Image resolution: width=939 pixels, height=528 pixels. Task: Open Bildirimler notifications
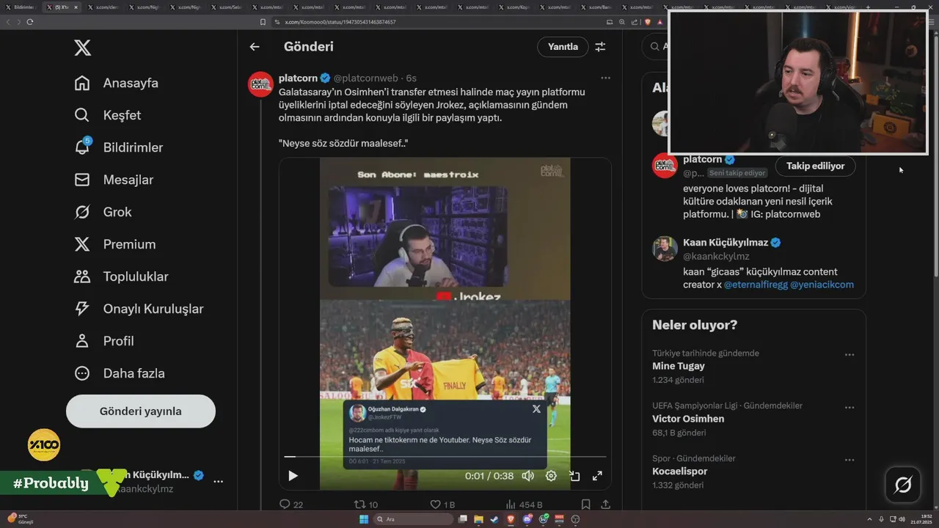tap(118, 147)
